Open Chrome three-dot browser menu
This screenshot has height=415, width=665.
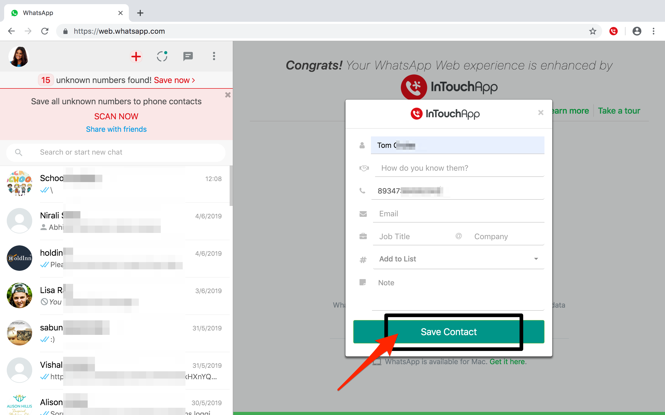click(654, 31)
